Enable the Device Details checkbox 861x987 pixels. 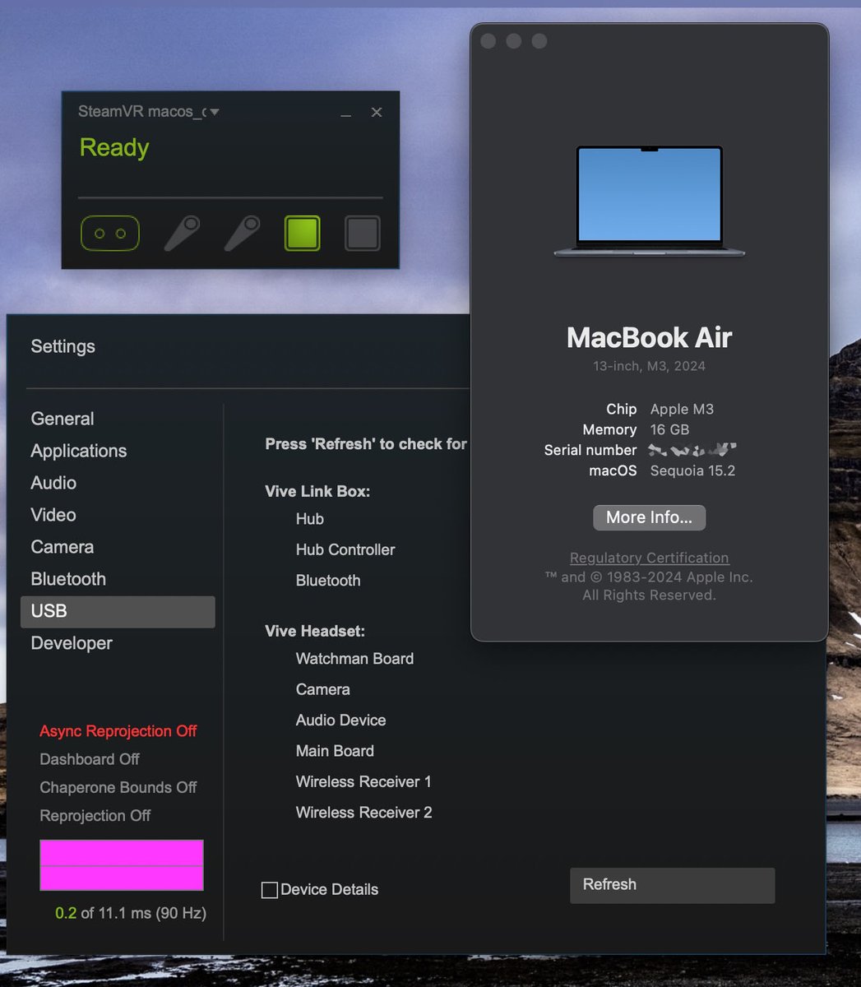coord(269,890)
